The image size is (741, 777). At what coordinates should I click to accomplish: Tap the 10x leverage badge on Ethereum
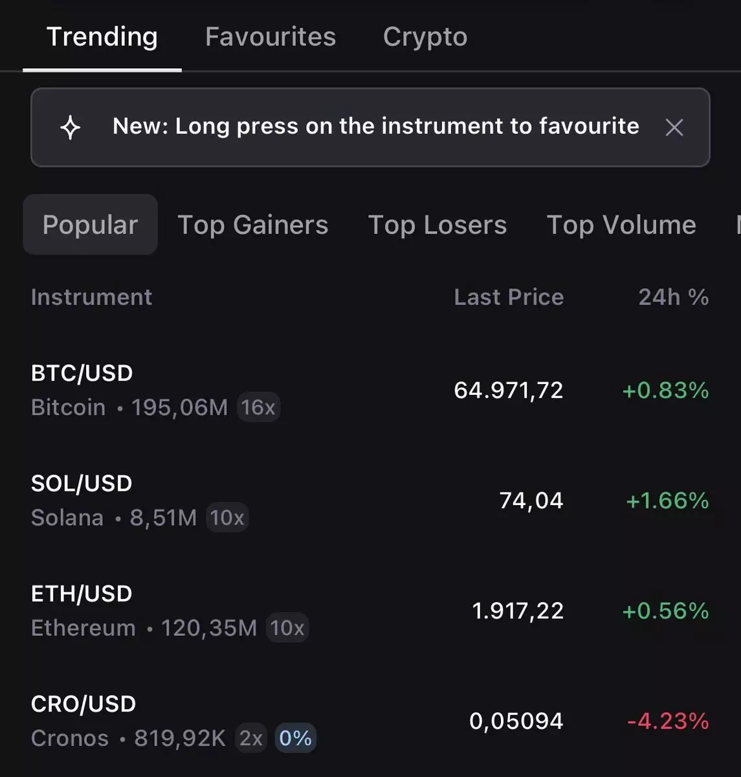coord(287,627)
